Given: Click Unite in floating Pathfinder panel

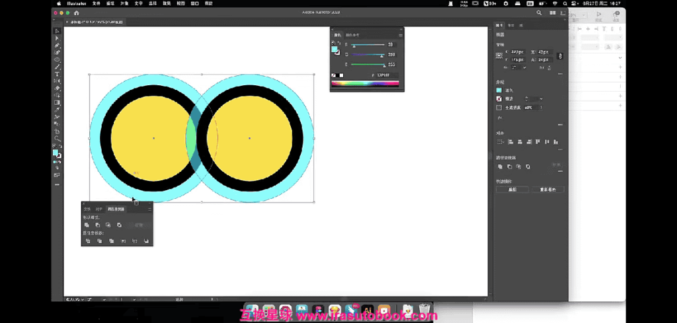Looking at the screenshot, I should (87, 225).
